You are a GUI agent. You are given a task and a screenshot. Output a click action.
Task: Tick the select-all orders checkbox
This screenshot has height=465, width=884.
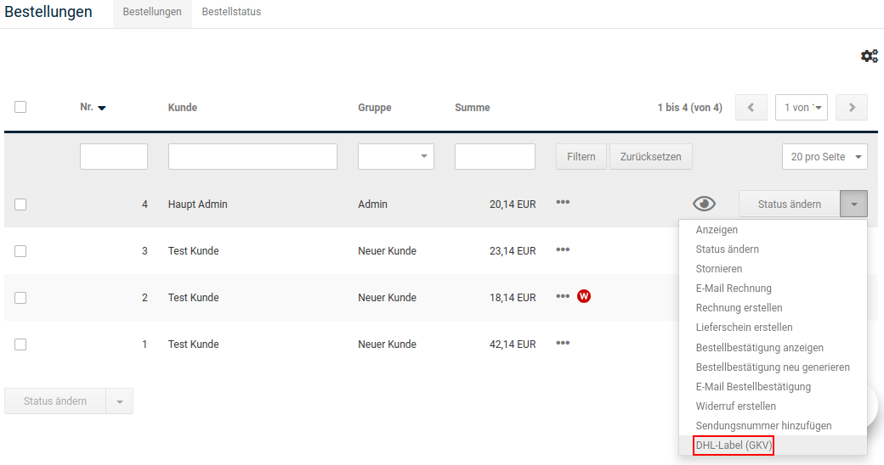pos(20,107)
